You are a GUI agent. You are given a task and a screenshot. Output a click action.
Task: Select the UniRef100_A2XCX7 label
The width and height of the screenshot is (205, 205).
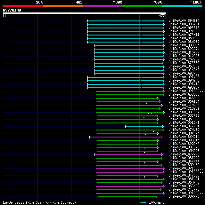click(x=184, y=70)
